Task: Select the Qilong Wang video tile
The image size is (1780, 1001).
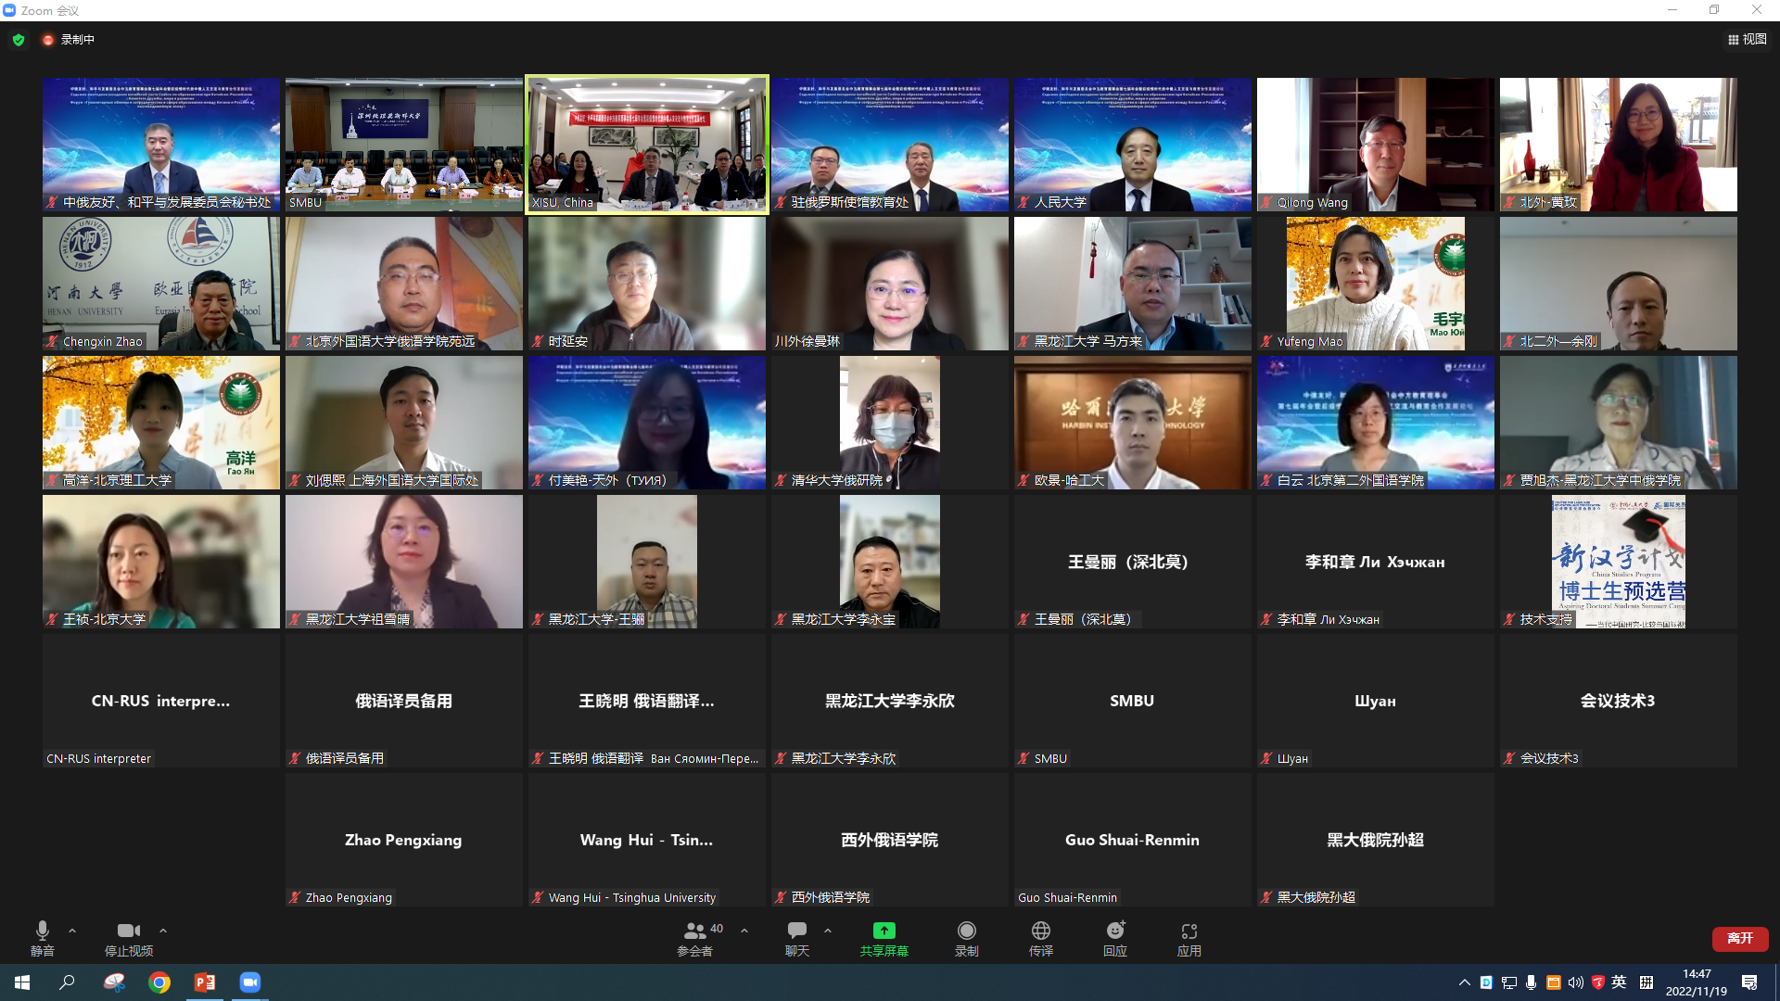Action: [x=1375, y=144]
